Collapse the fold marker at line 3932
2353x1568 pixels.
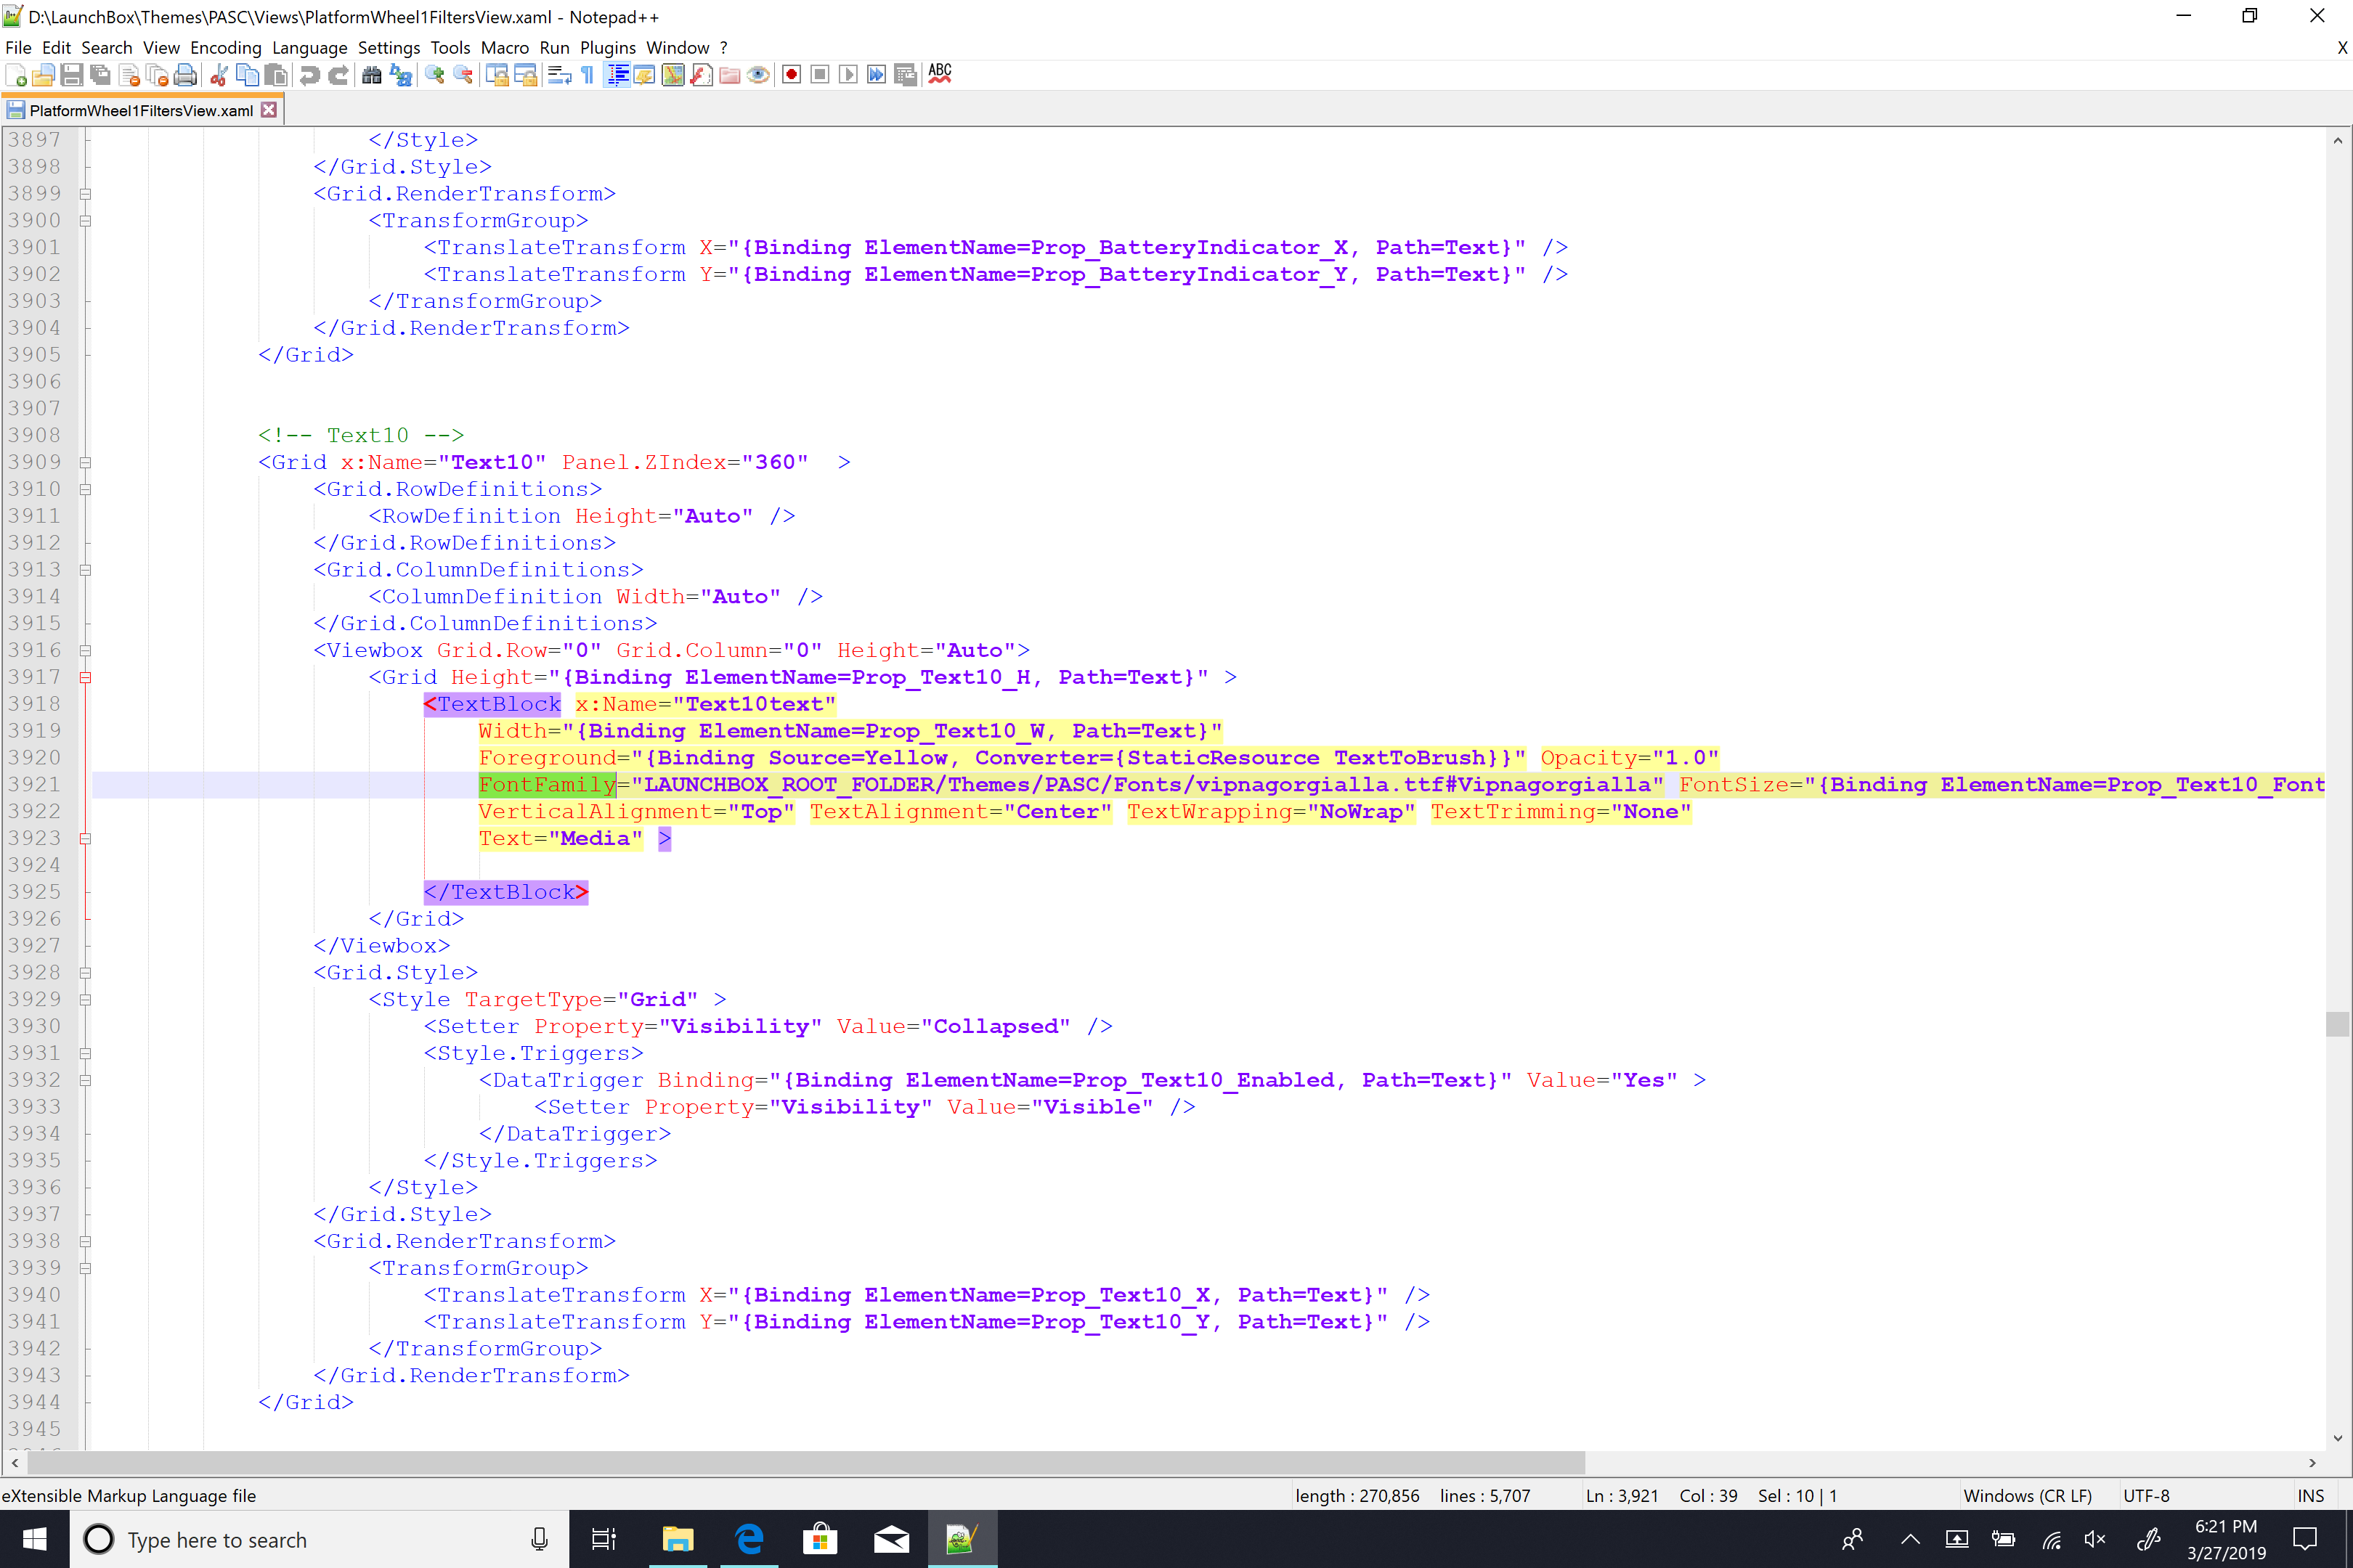(x=85, y=1081)
